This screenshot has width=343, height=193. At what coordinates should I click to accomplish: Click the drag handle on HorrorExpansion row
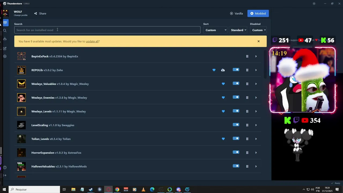247,153
